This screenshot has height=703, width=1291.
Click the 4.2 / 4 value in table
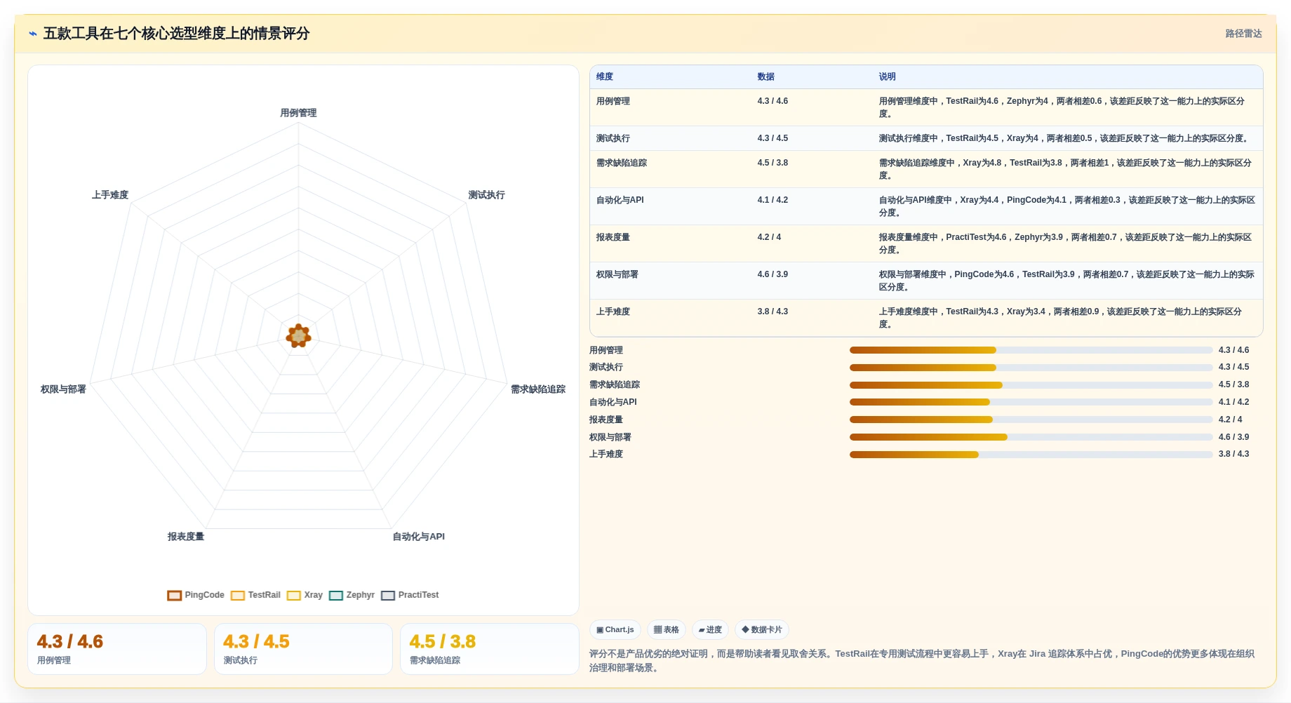[769, 237]
